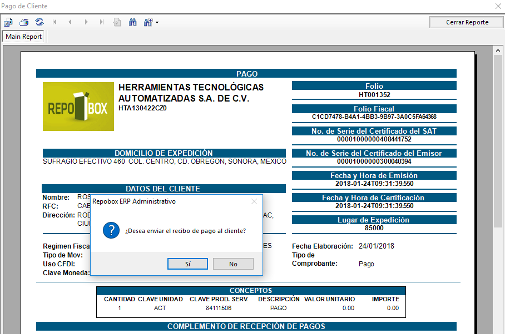The image size is (505, 334).
Task: Click the SUFRAGIO EFECTIVO 460 address line
Action: coord(165,161)
